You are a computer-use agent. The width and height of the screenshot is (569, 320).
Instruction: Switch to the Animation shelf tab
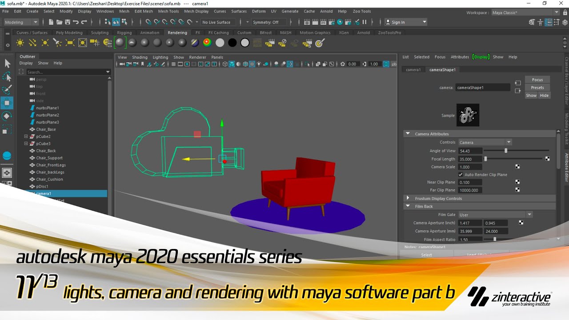pos(150,32)
